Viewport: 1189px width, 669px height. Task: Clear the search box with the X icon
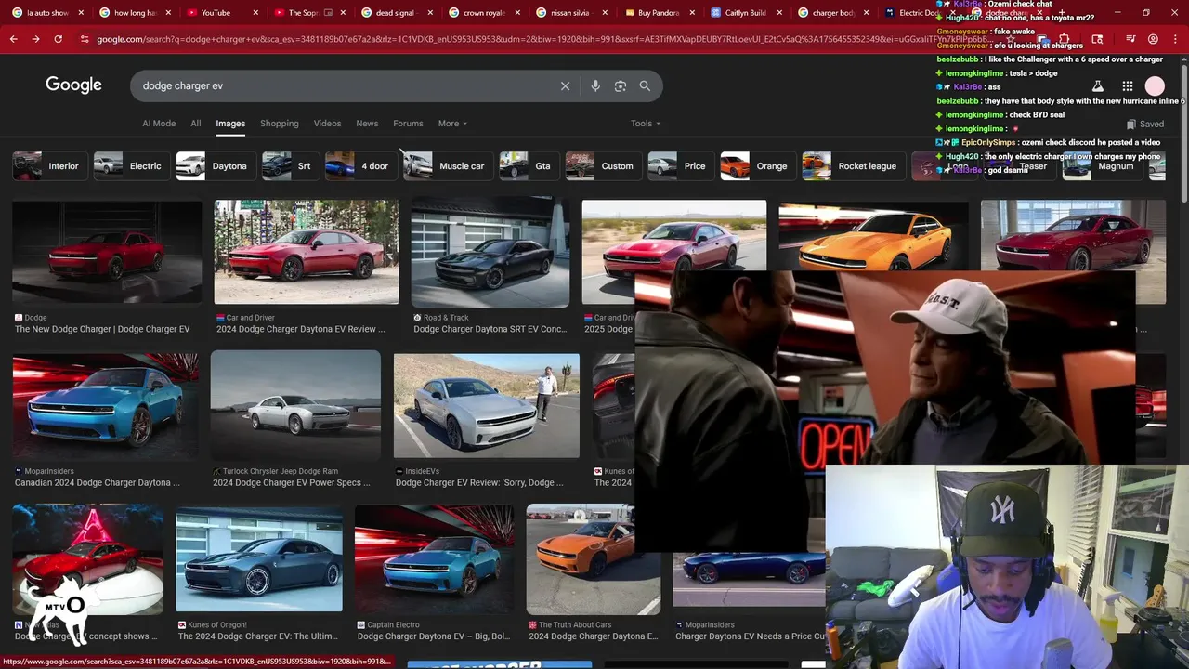565,85
